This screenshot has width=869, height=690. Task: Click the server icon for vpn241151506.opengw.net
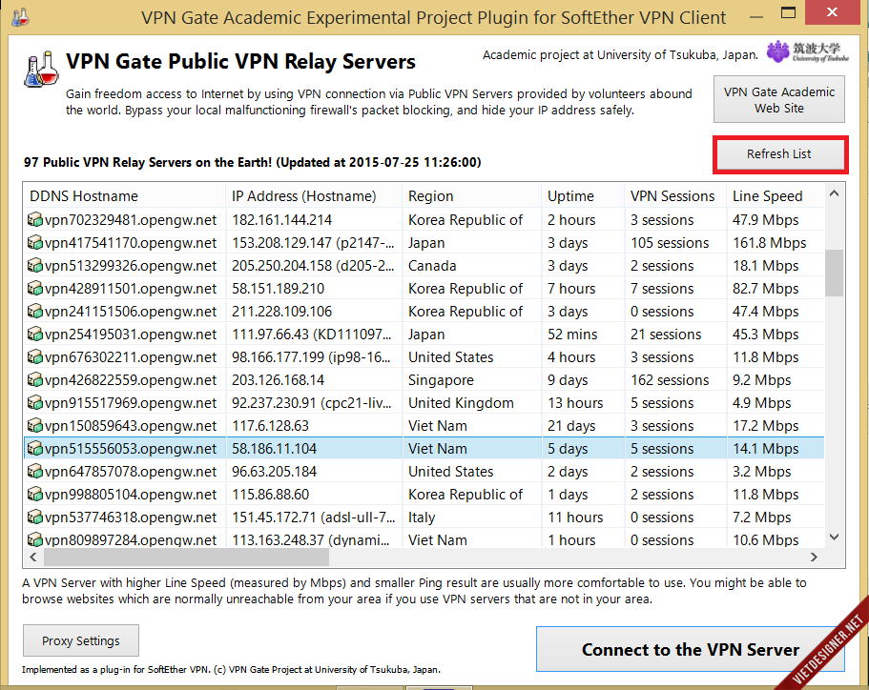coord(35,312)
